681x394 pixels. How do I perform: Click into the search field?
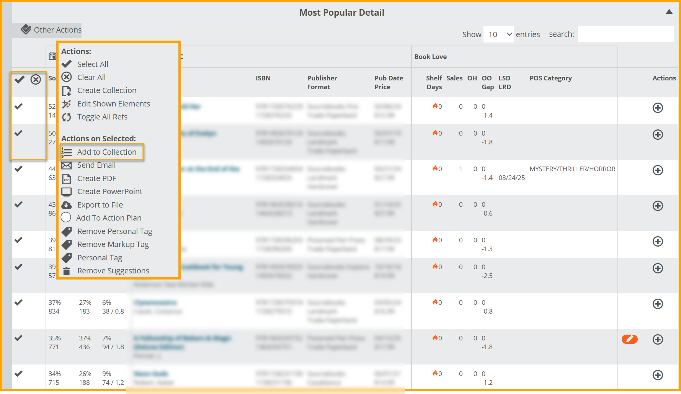625,34
